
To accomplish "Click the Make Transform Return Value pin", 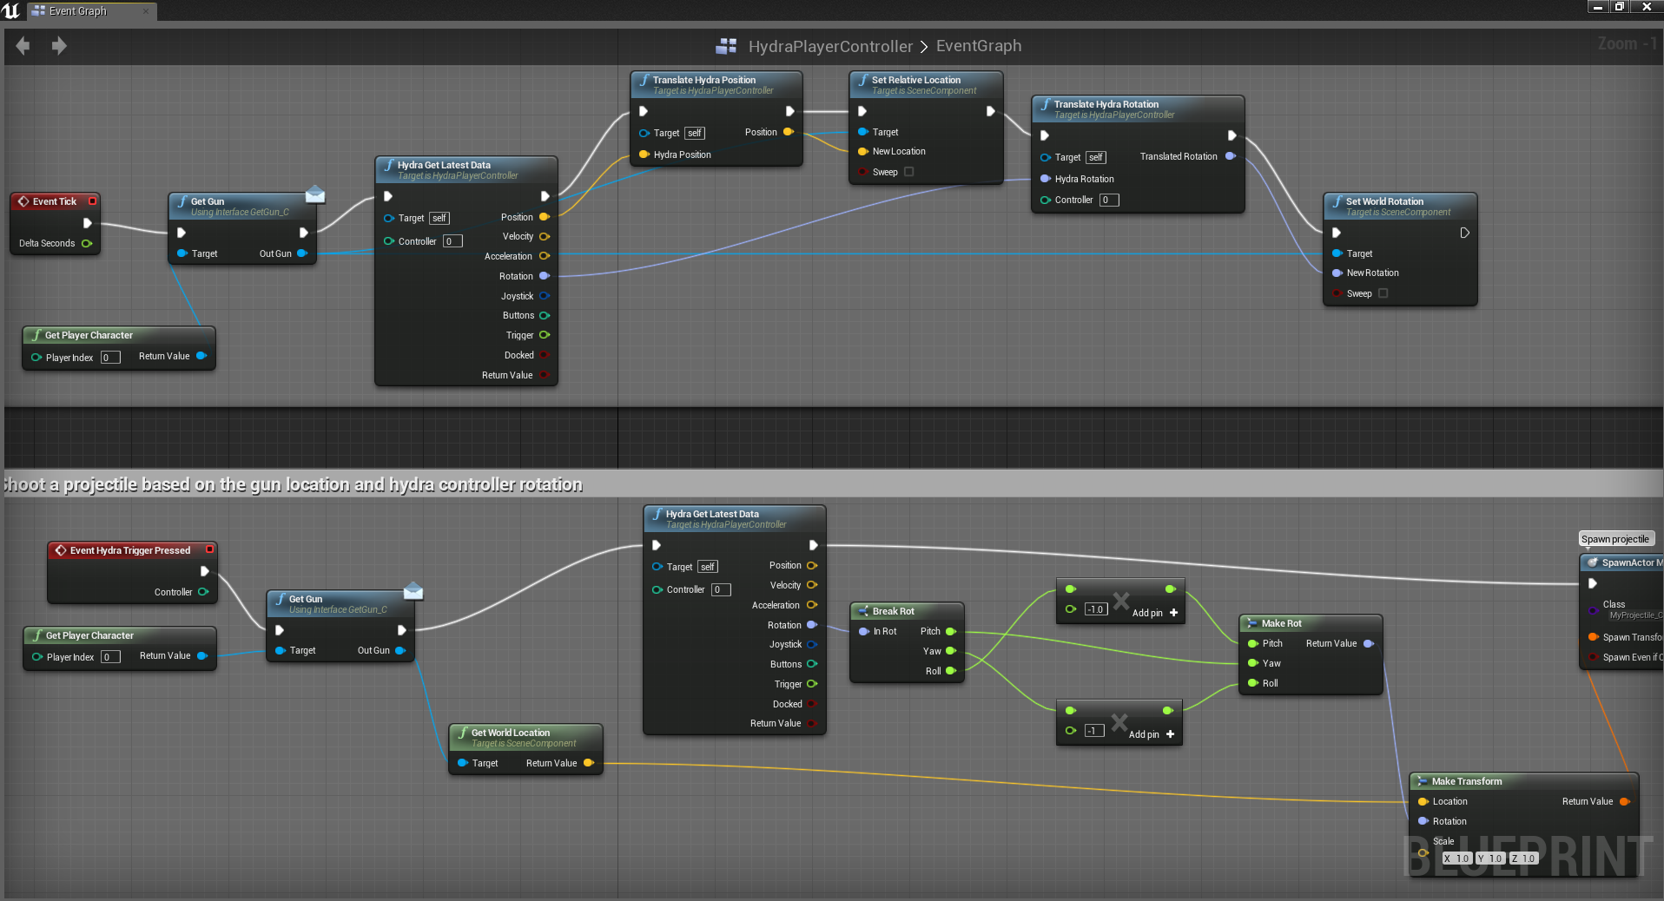I will [1625, 801].
